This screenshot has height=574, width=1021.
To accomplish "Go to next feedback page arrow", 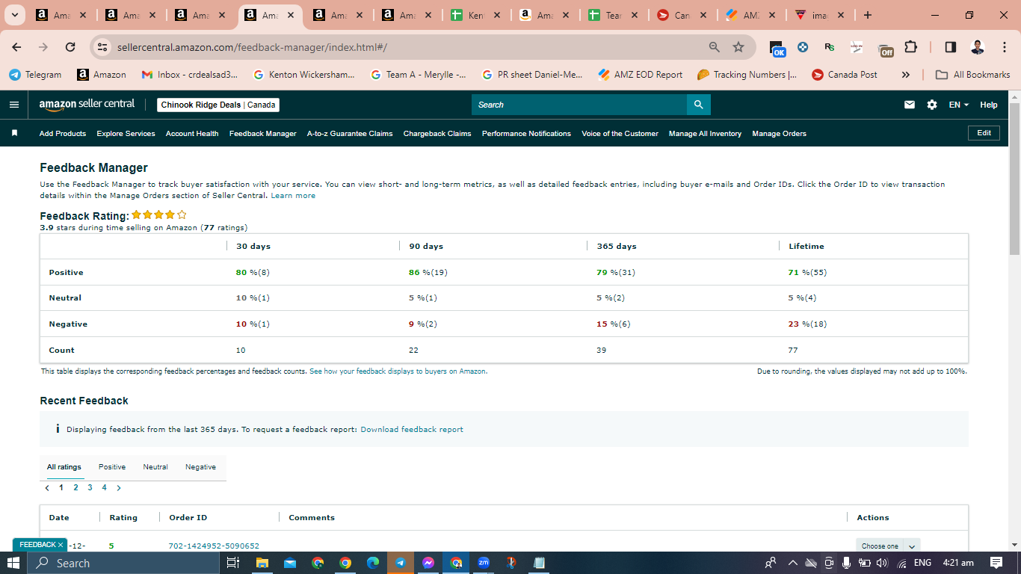I will [x=119, y=488].
